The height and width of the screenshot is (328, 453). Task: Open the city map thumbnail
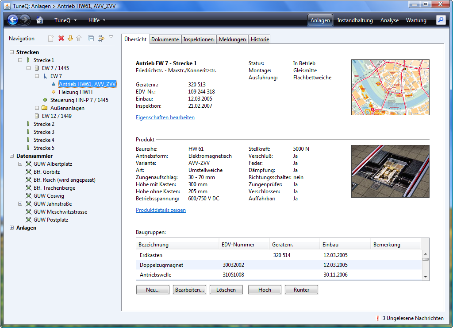pos(390,87)
